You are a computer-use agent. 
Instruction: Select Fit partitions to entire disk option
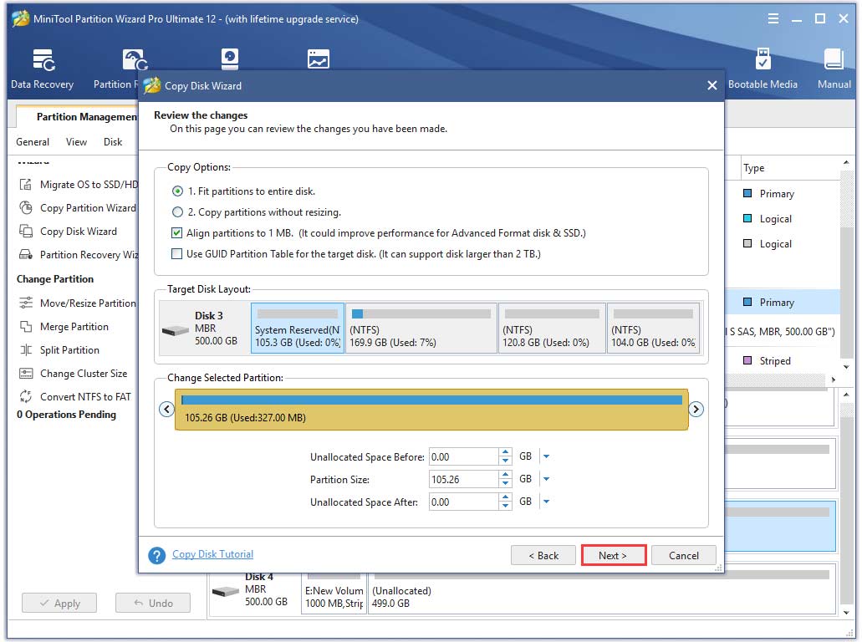click(x=177, y=191)
